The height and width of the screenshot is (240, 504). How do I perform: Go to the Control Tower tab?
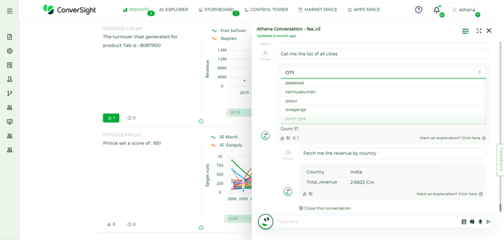coord(266,10)
